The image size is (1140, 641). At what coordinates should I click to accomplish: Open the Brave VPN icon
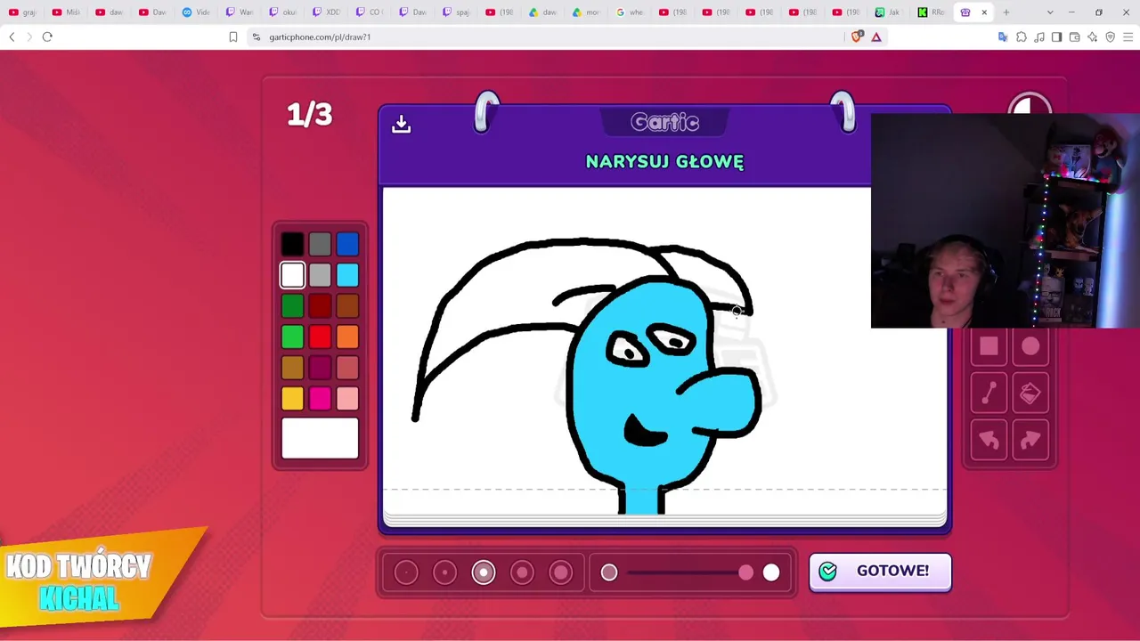click(1110, 37)
